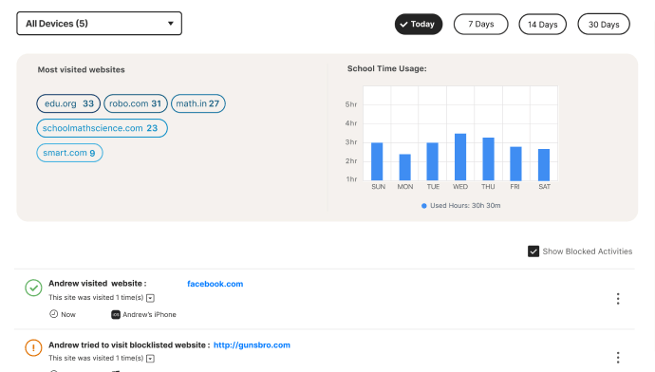Click the WED bar in usage chart
Screen dimensions: 655x372
[x=460, y=157]
